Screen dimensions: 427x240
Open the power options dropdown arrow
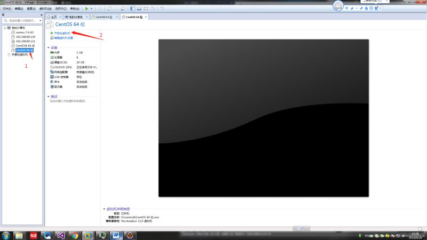(91, 9)
